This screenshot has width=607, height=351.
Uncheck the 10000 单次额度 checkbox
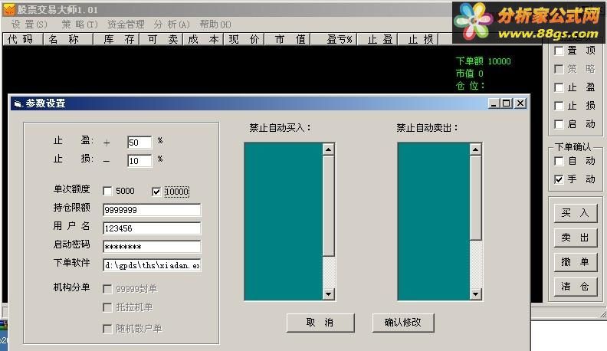click(156, 192)
